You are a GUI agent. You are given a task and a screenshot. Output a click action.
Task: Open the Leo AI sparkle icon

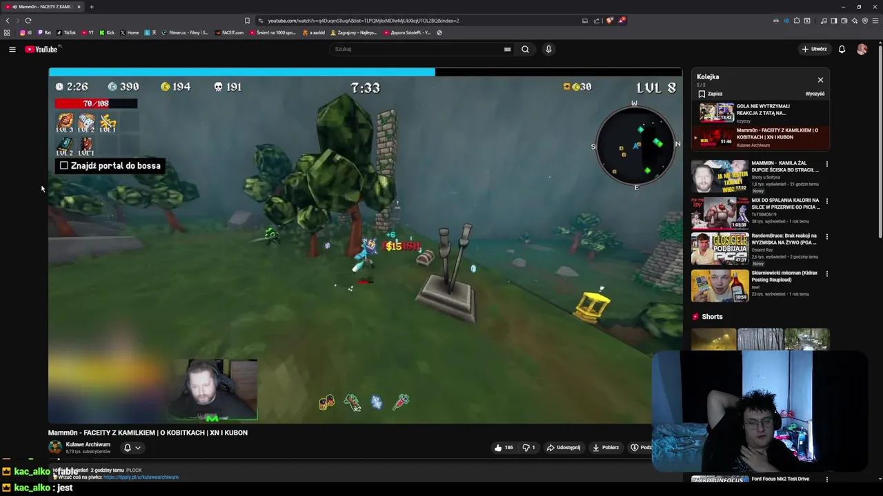[854, 21]
